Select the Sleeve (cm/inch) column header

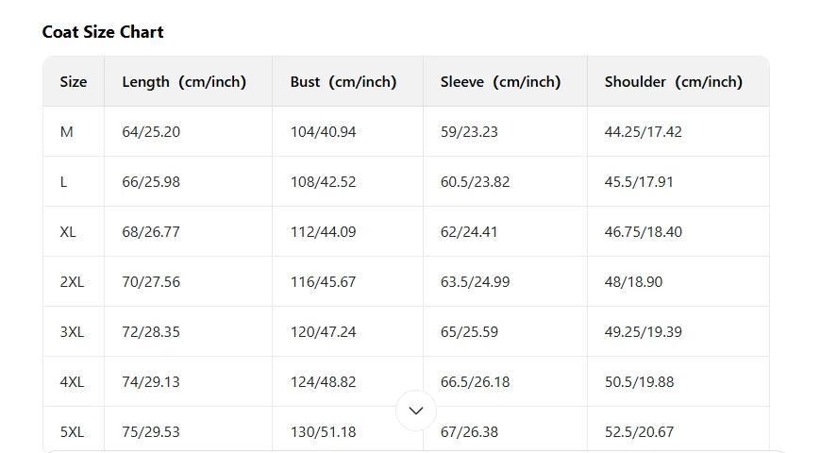500,82
